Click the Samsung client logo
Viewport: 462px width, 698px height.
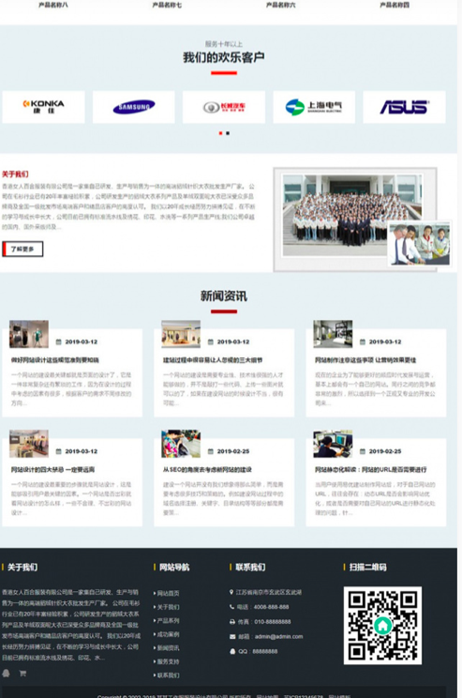(134, 107)
